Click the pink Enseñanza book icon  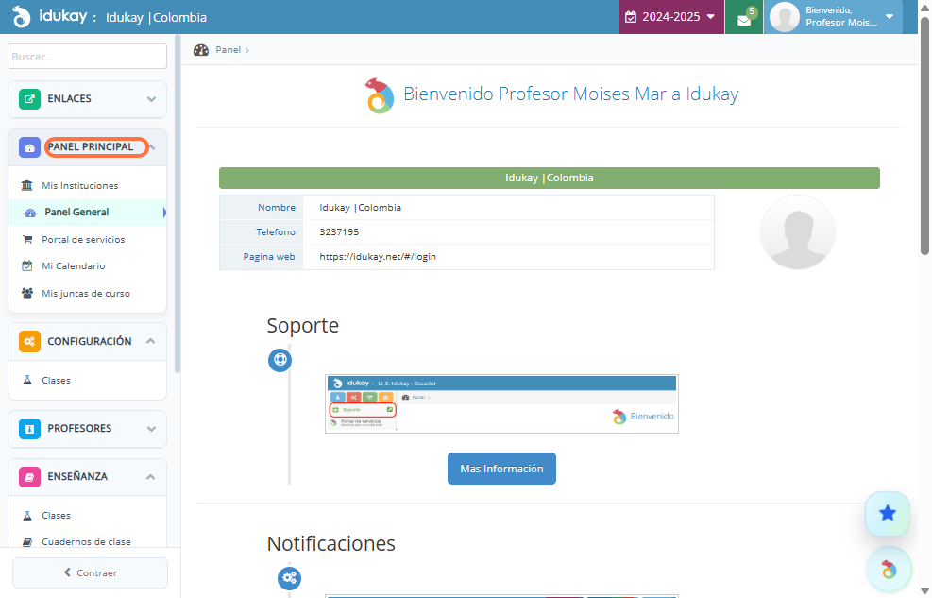tap(29, 477)
